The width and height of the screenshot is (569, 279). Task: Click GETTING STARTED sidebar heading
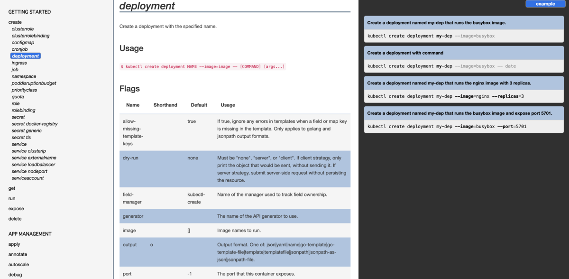[29, 12]
